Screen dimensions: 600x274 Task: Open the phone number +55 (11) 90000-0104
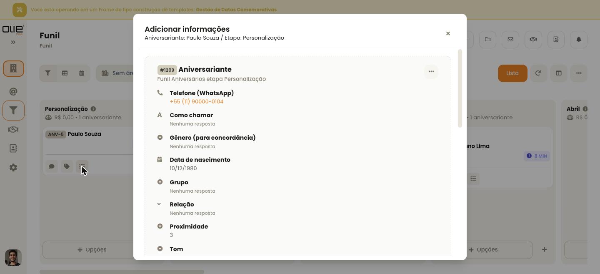pos(196,101)
